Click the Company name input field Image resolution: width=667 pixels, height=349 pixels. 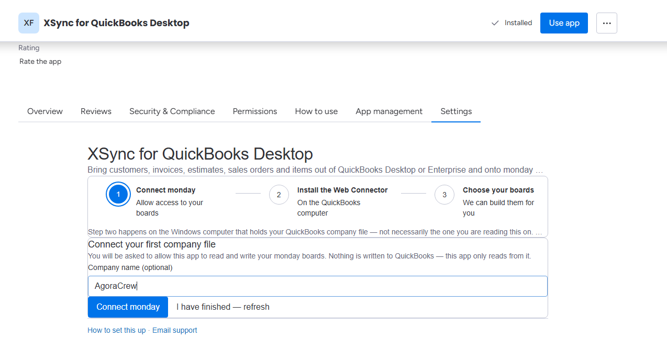pyautogui.click(x=318, y=286)
